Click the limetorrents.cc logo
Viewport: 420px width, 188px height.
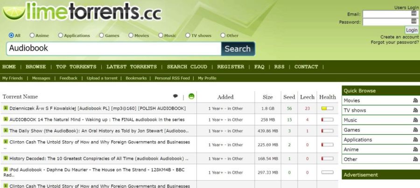[82, 11]
